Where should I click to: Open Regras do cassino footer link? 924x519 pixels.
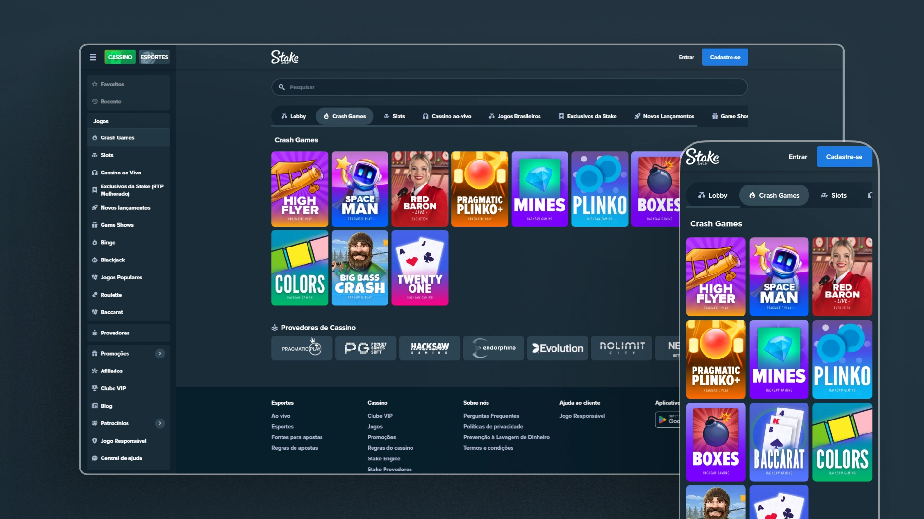390,448
